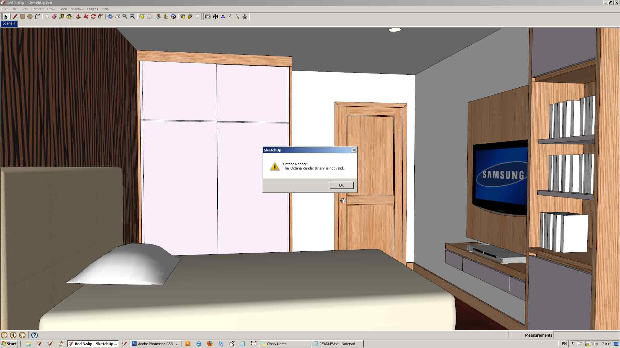Click OK in the Octane Render warning

[341, 185]
